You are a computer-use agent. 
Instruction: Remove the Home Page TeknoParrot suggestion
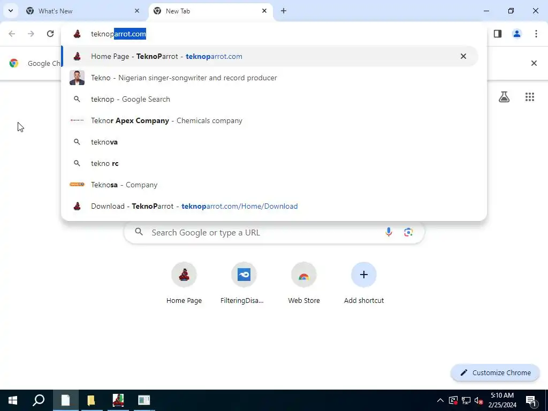(463, 56)
